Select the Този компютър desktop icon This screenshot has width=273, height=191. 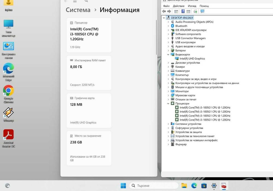[8, 28]
